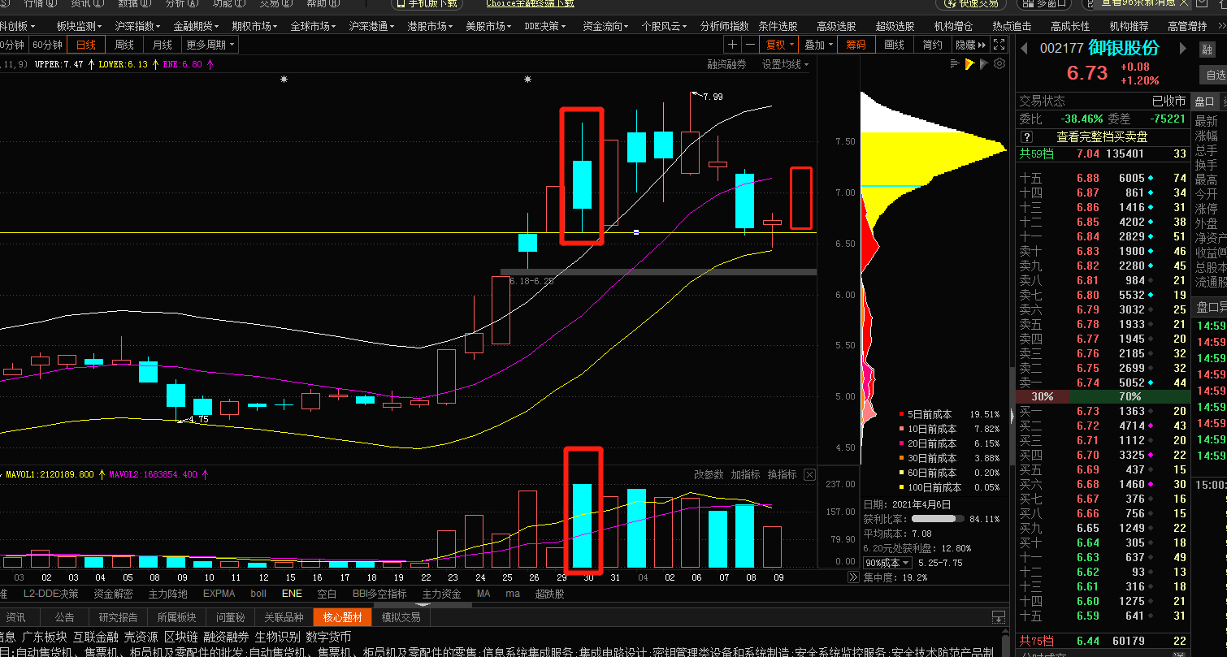
Task: Toggle 隐藏 hide side panel
Action: (970, 45)
